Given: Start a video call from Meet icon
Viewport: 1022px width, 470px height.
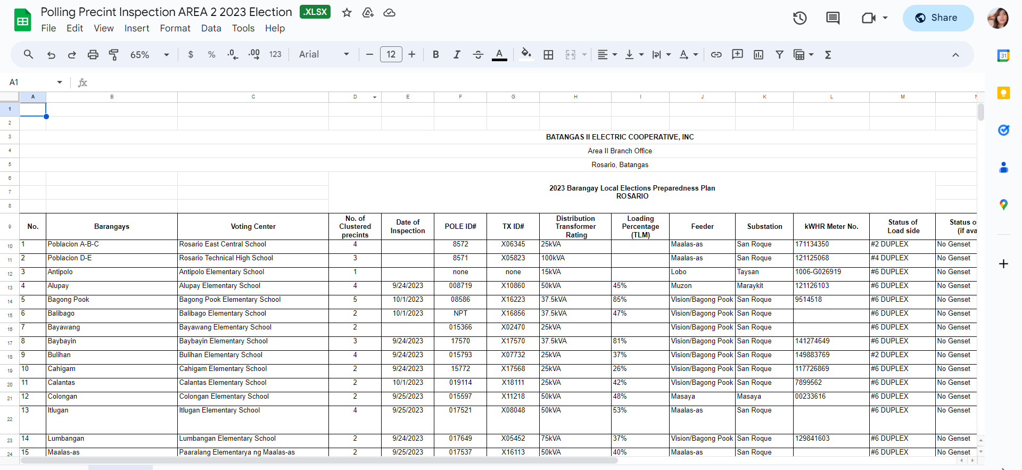Looking at the screenshot, I should [x=869, y=18].
